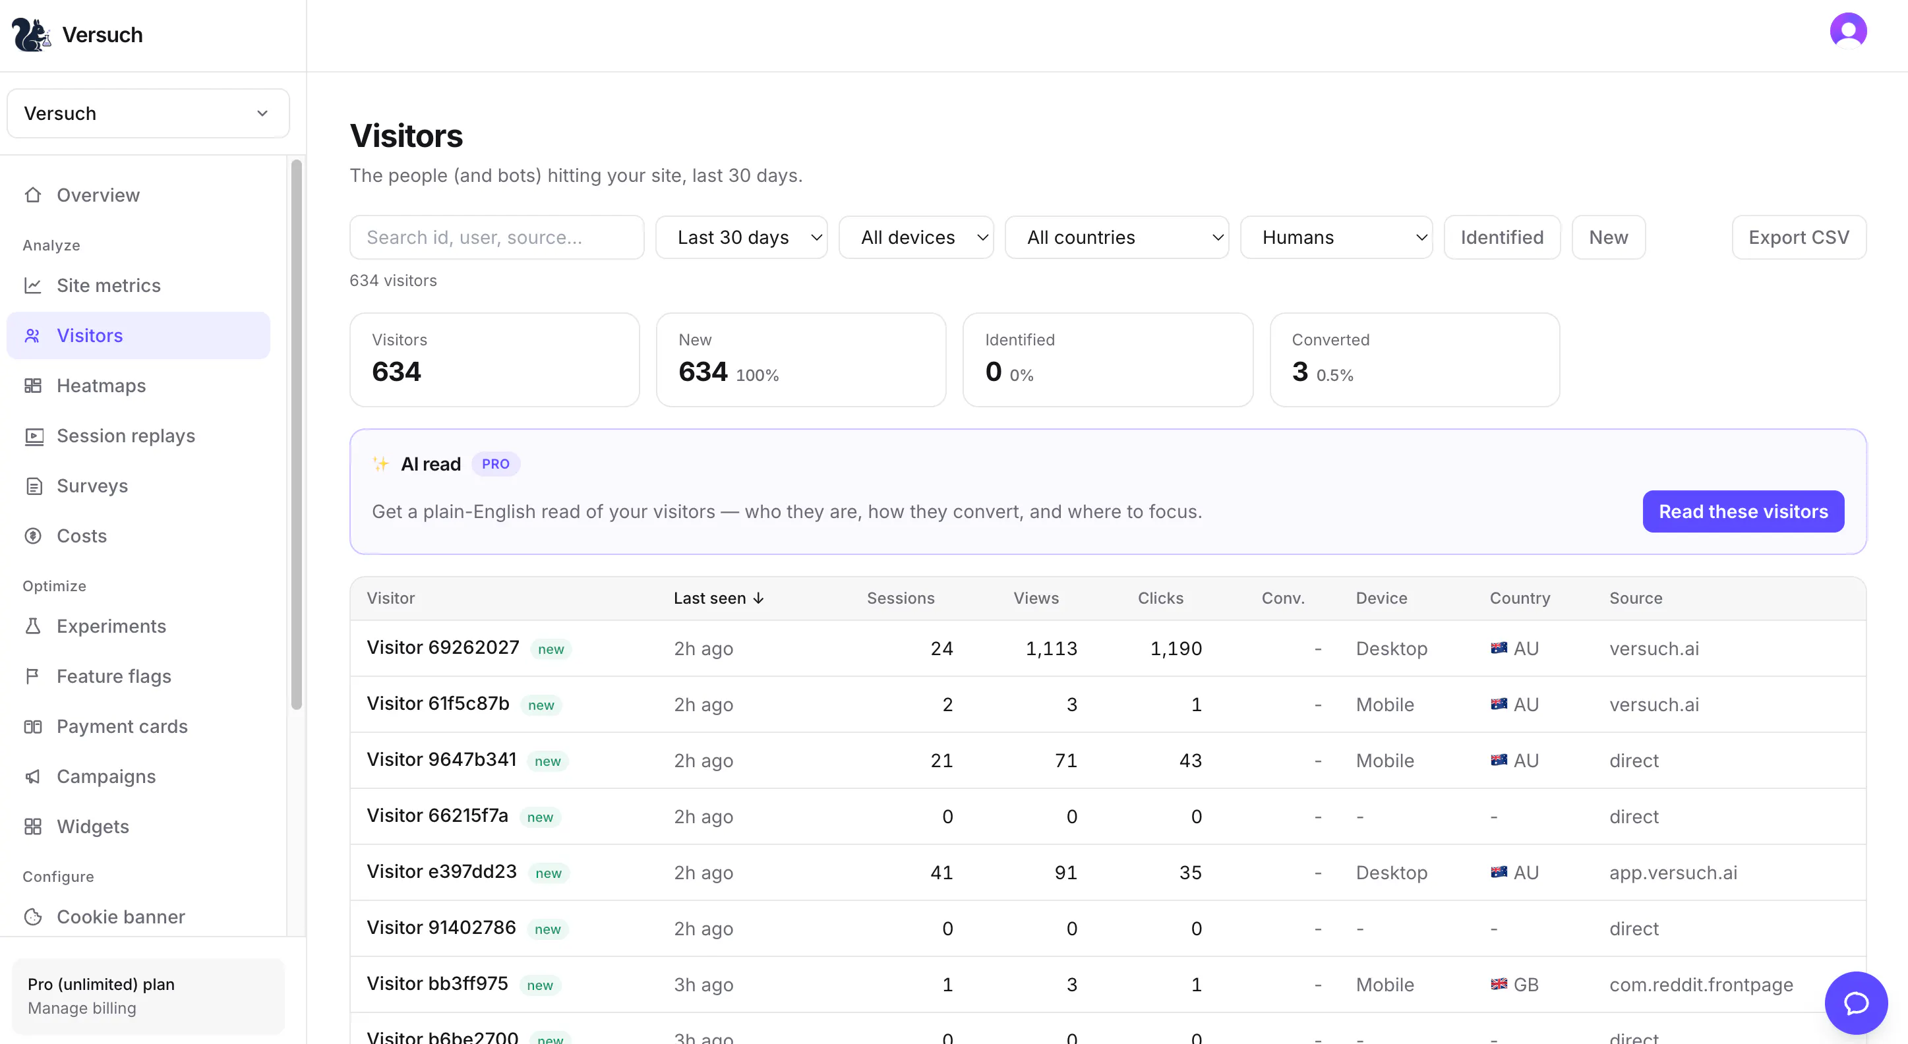Open the All countries dropdown

(x=1116, y=238)
